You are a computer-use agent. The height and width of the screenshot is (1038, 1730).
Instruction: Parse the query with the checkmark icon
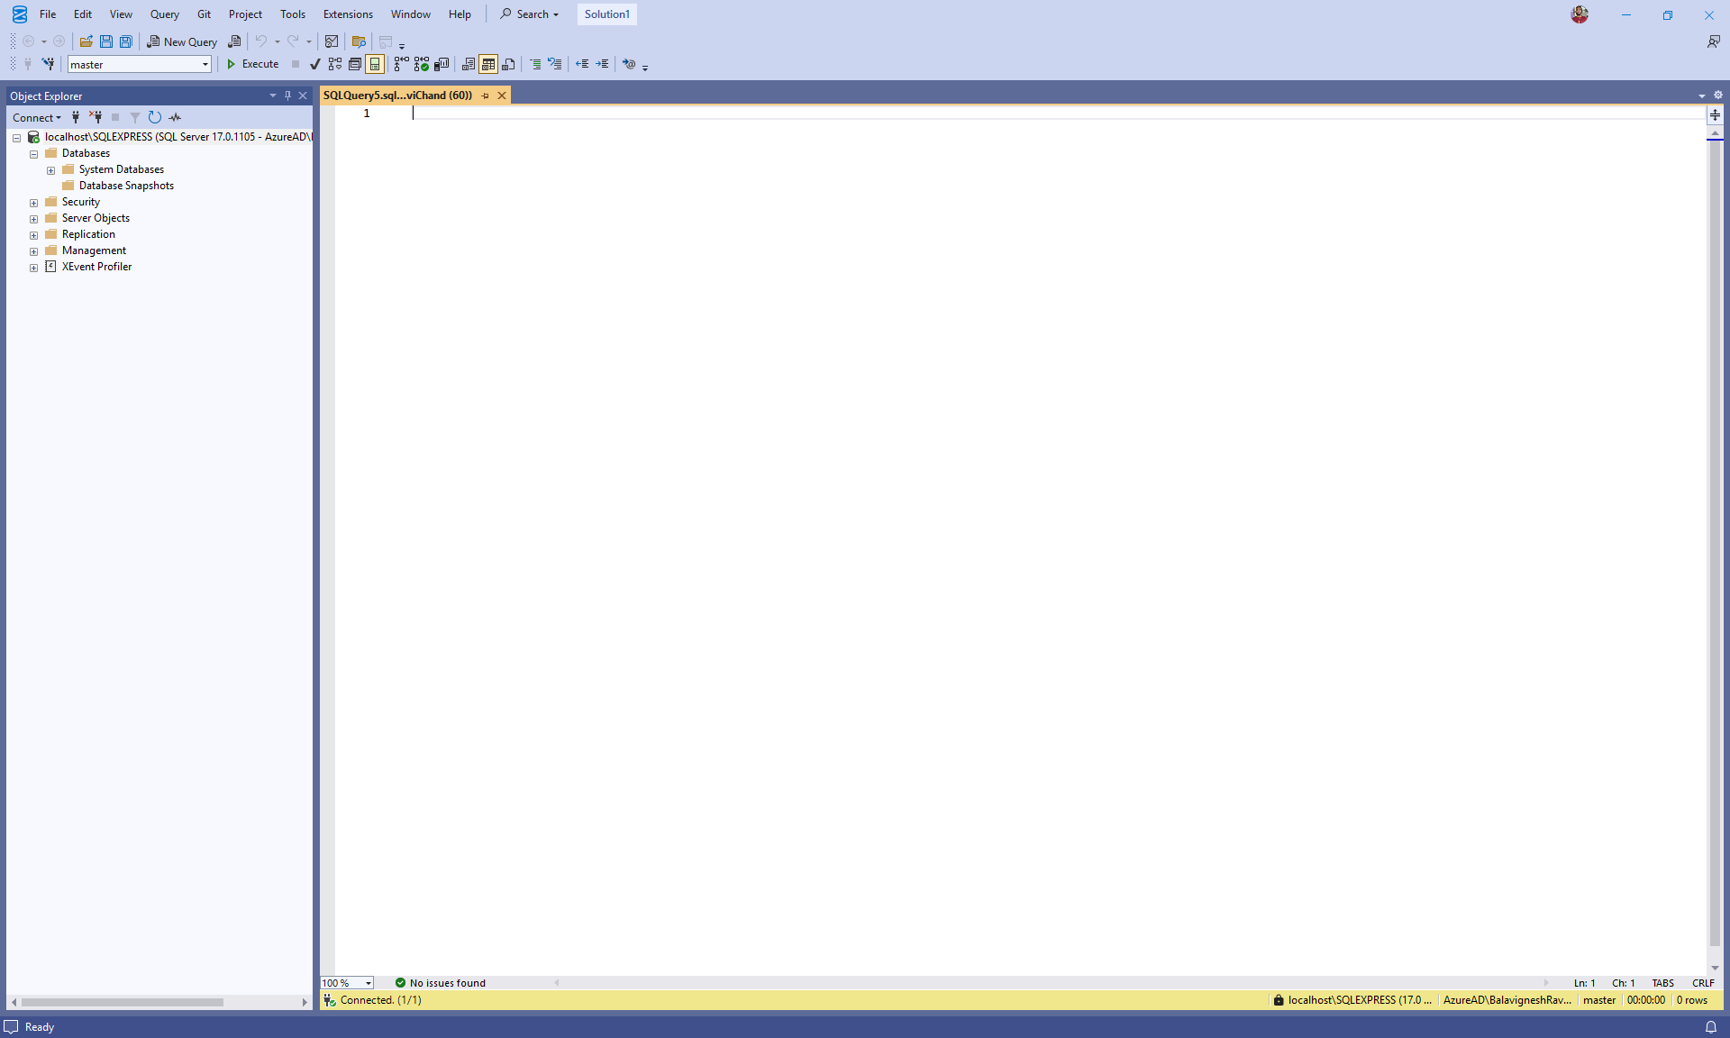click(314, 64)
